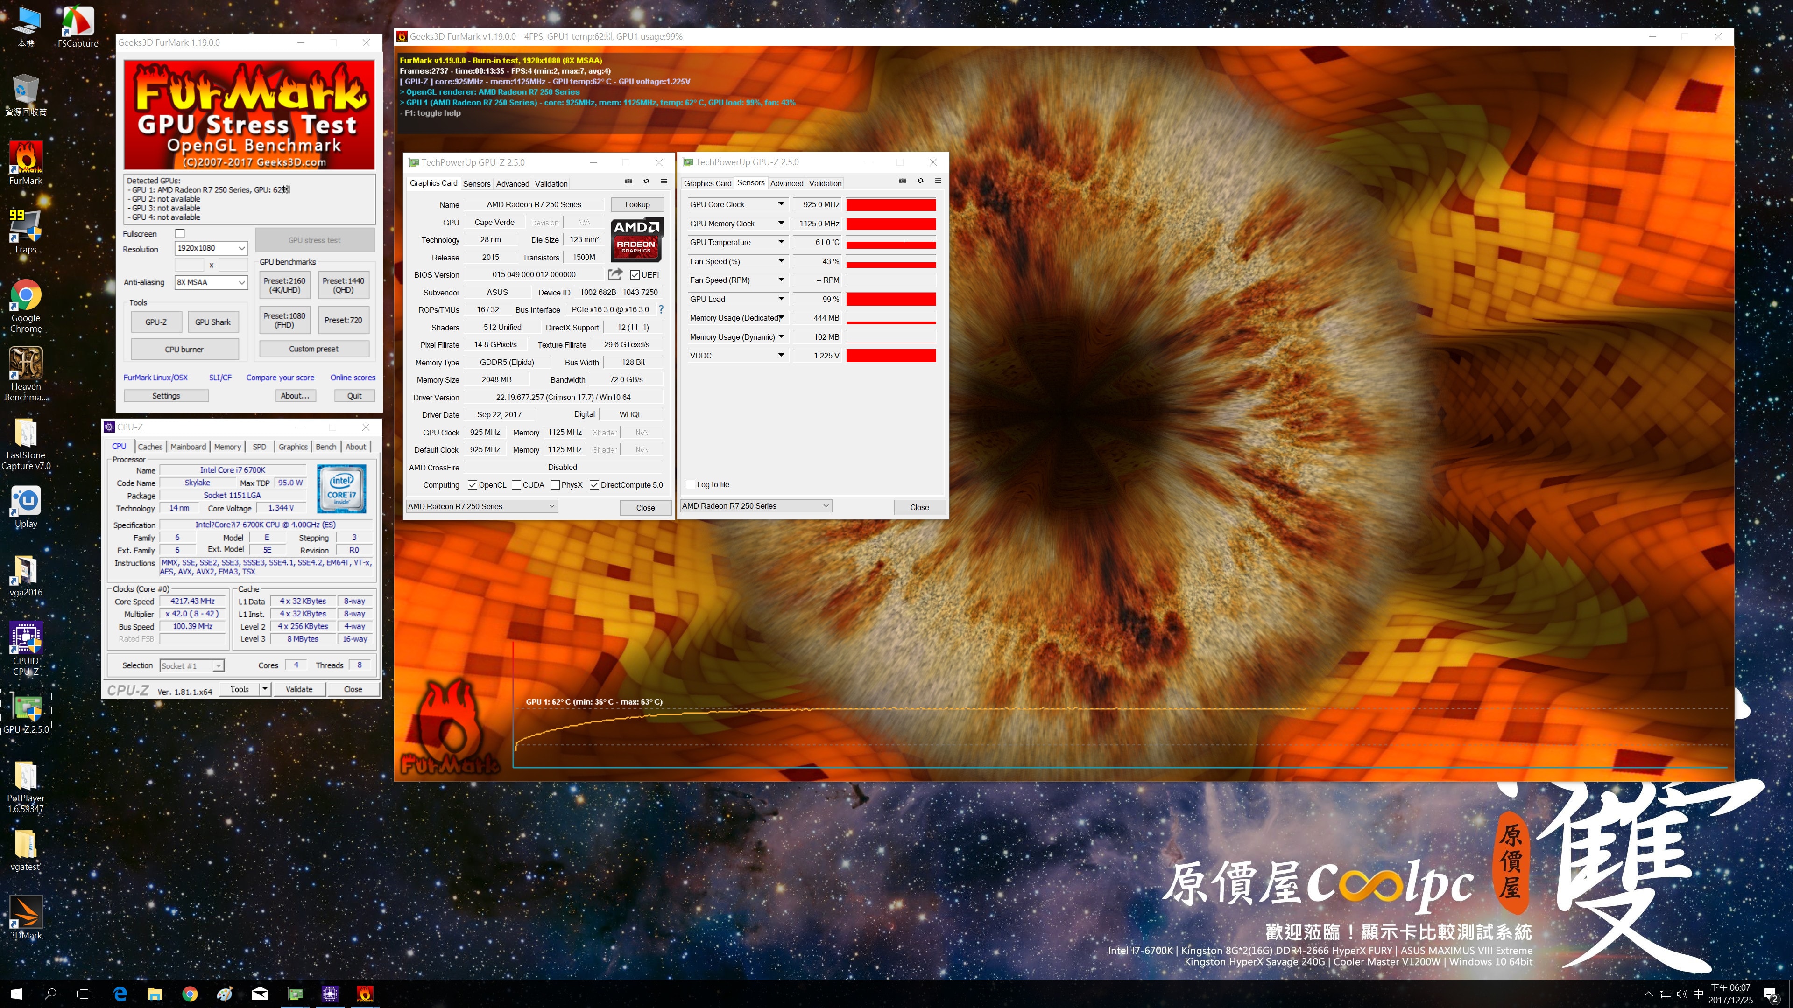Open File Explorer from taskbar
Viewport: 1793px width, 1008px height.
click(155, 994)
